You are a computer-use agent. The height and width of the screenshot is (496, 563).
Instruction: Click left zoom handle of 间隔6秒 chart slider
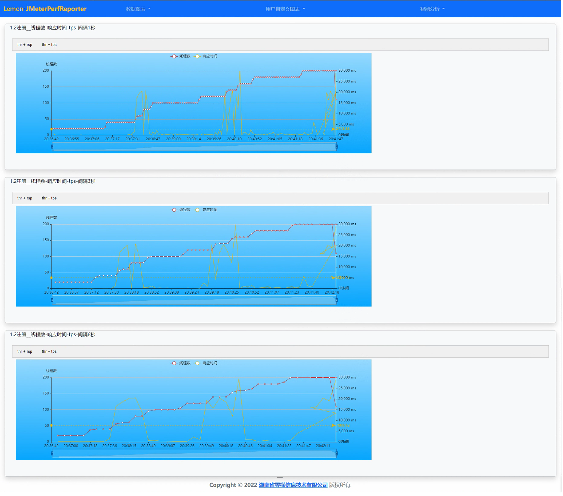click(52, 453)
